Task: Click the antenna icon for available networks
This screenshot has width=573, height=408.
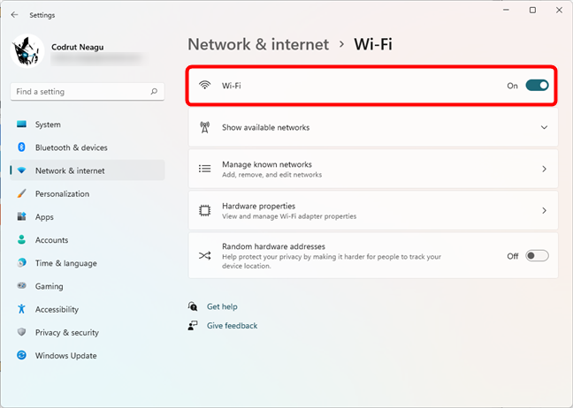Action: (204, 127)
